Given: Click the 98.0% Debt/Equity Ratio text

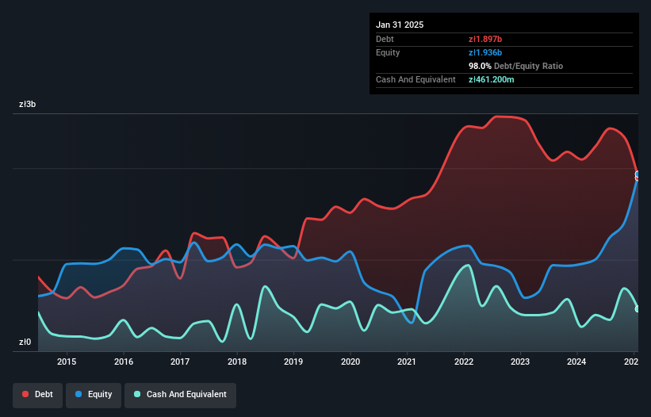Looking at the screenshot, I should (x=515, y=66).
